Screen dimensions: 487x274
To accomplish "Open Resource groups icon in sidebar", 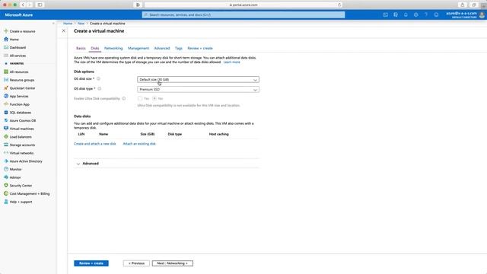I will (x=6, y=80).
